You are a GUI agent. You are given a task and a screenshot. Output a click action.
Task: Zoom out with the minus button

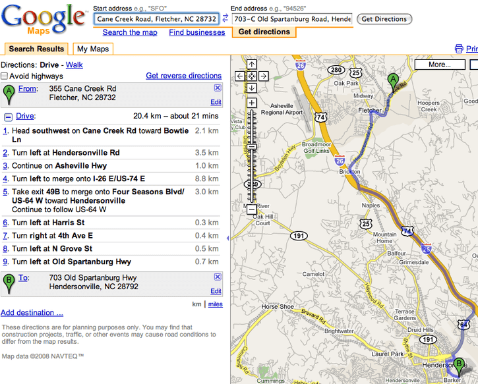click(x=251, y=209)
